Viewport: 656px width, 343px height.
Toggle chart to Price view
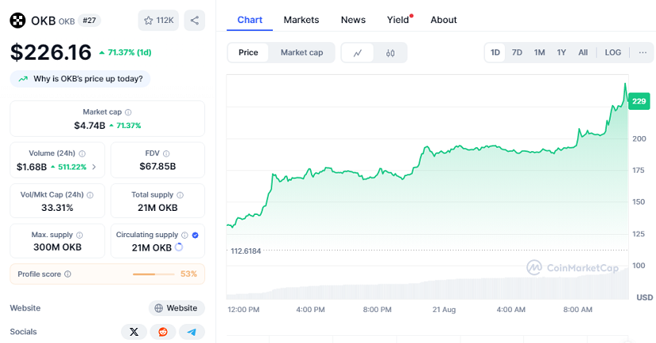248,53
